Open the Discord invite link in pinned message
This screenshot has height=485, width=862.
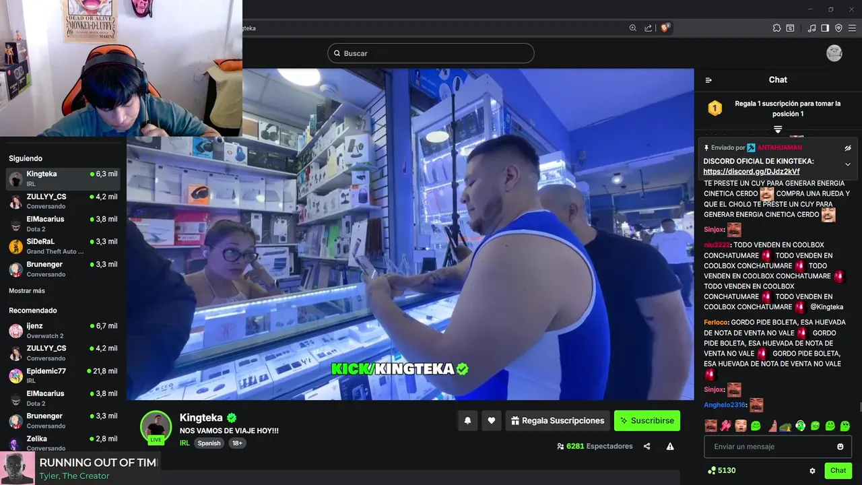point(752,172)
